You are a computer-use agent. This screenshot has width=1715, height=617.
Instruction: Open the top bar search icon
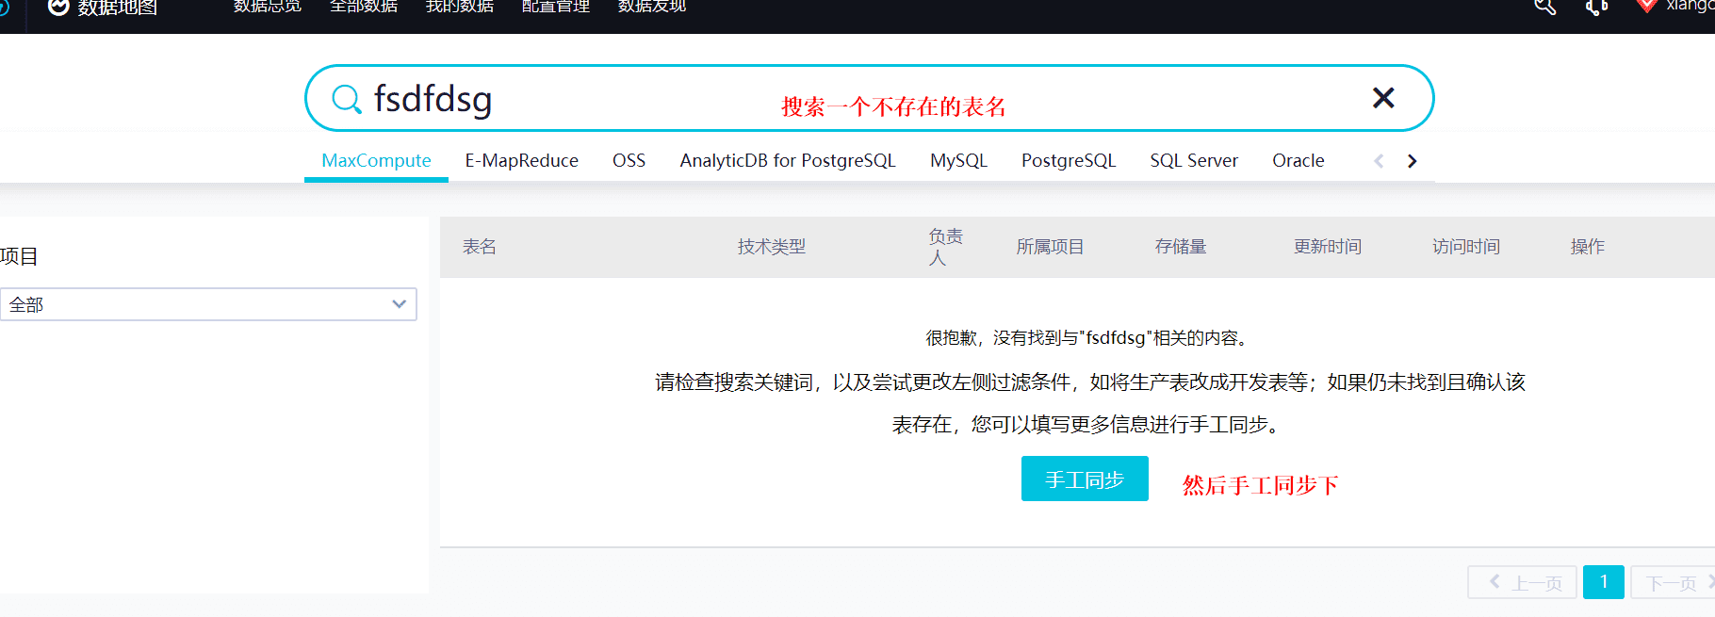pos(1544,7)
